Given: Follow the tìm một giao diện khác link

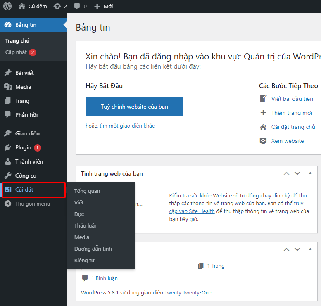Looking at the screenshot, I should (127, 126).
